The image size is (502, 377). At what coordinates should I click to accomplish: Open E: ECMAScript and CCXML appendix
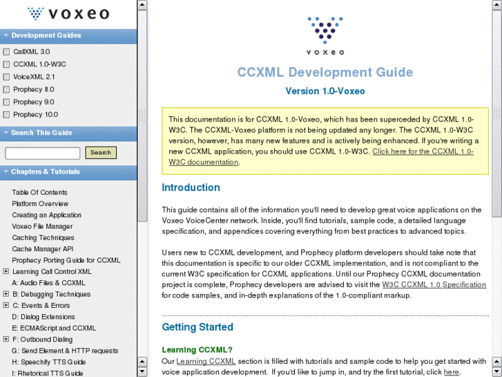tap(54, 328)
